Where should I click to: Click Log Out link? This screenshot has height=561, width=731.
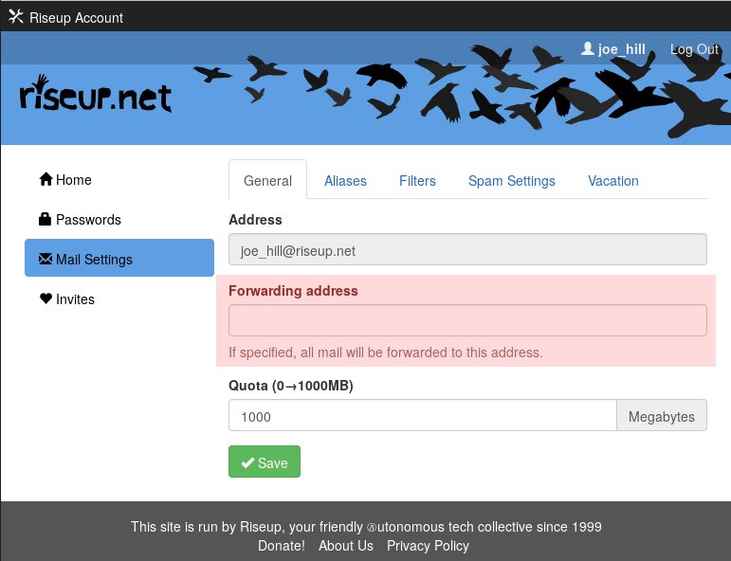point(694,49)
